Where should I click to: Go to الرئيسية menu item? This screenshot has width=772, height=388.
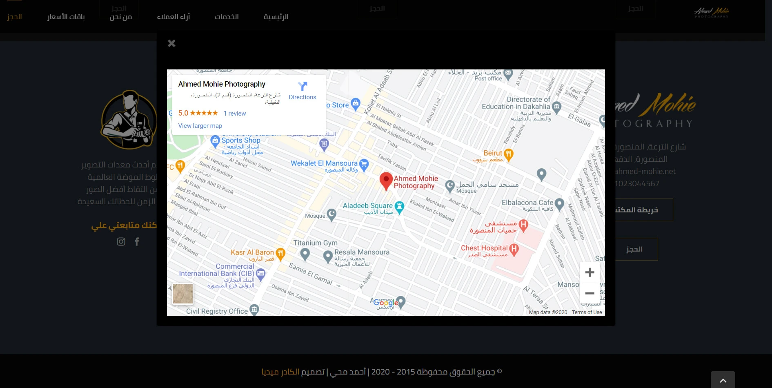coord(276,17)
